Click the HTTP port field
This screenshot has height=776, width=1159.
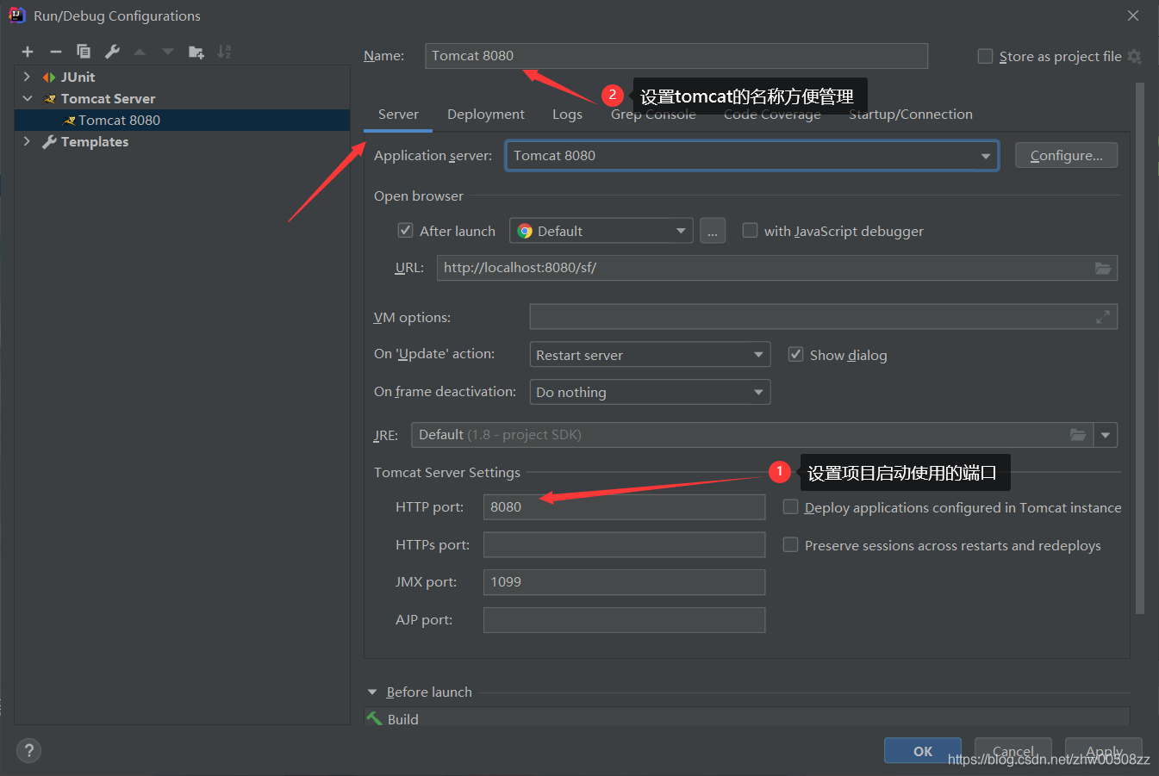(624, 507)
